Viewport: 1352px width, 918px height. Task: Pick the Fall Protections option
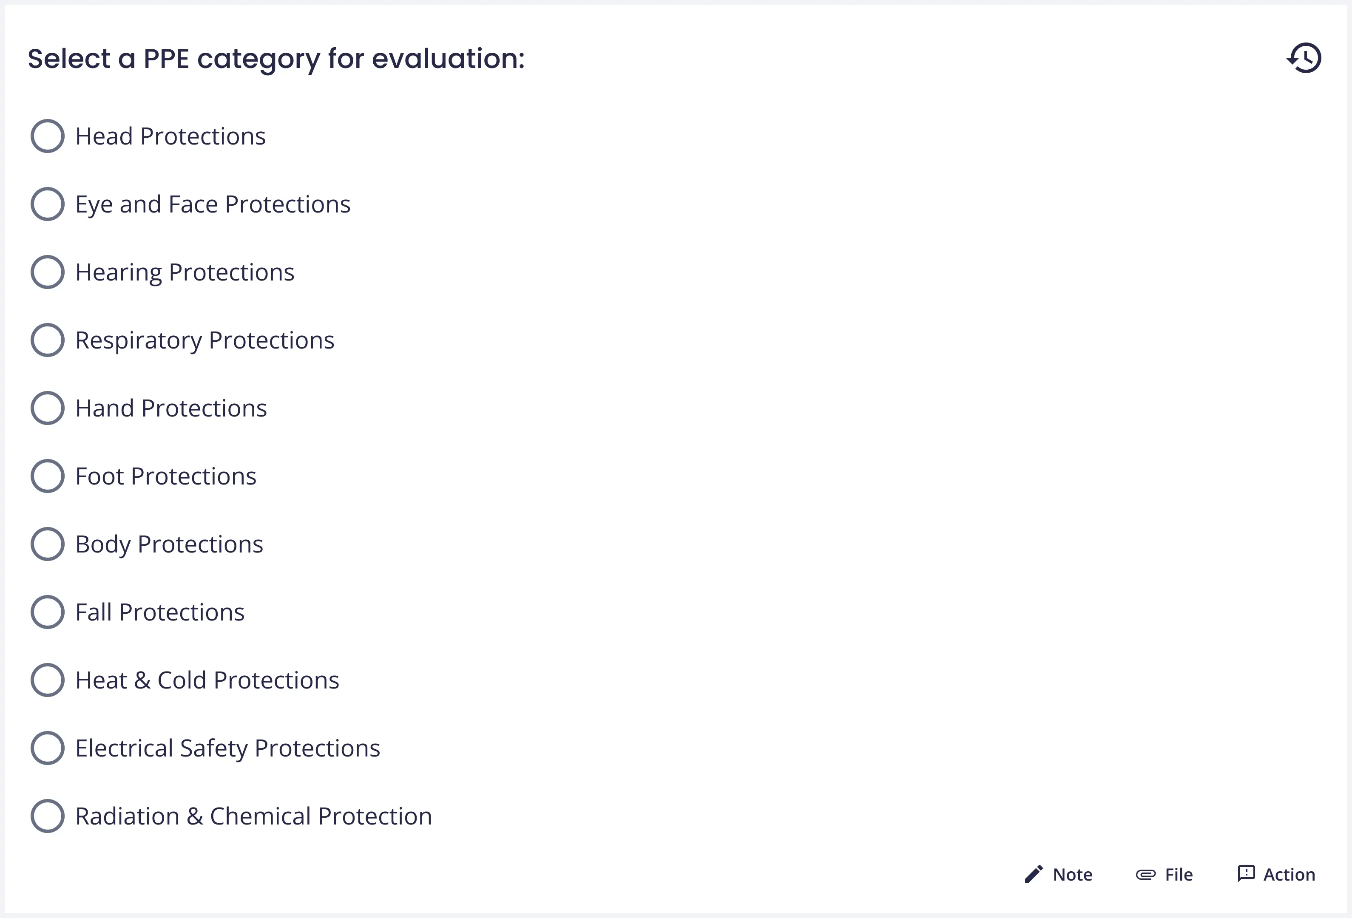click(47, 612)
